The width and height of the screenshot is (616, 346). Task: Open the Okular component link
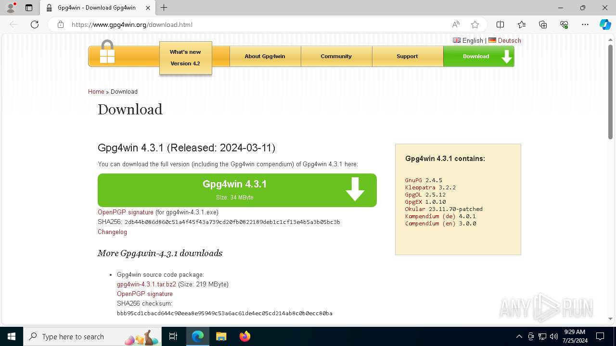415,209
